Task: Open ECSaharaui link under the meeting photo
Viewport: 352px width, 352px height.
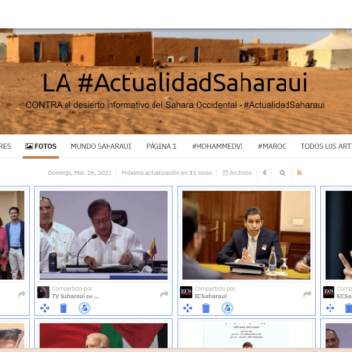Action: coord(210,296)
